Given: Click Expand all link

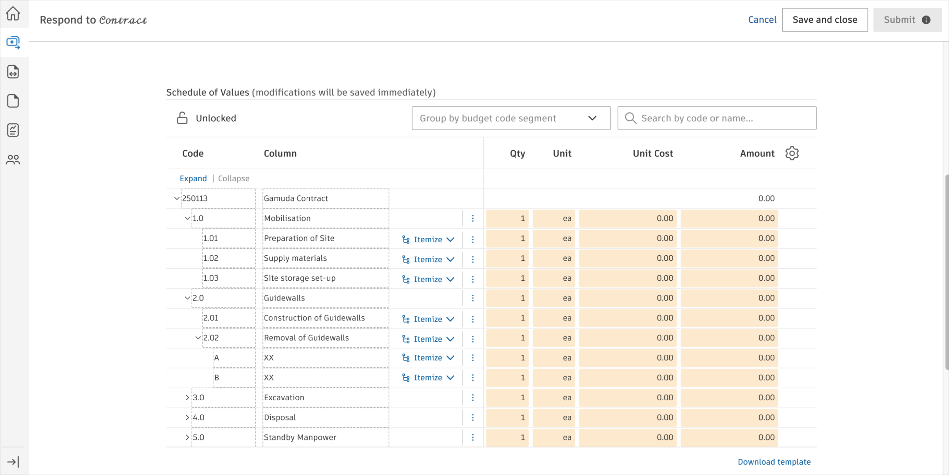Looking at the screenshot, I should pos(193,178).
